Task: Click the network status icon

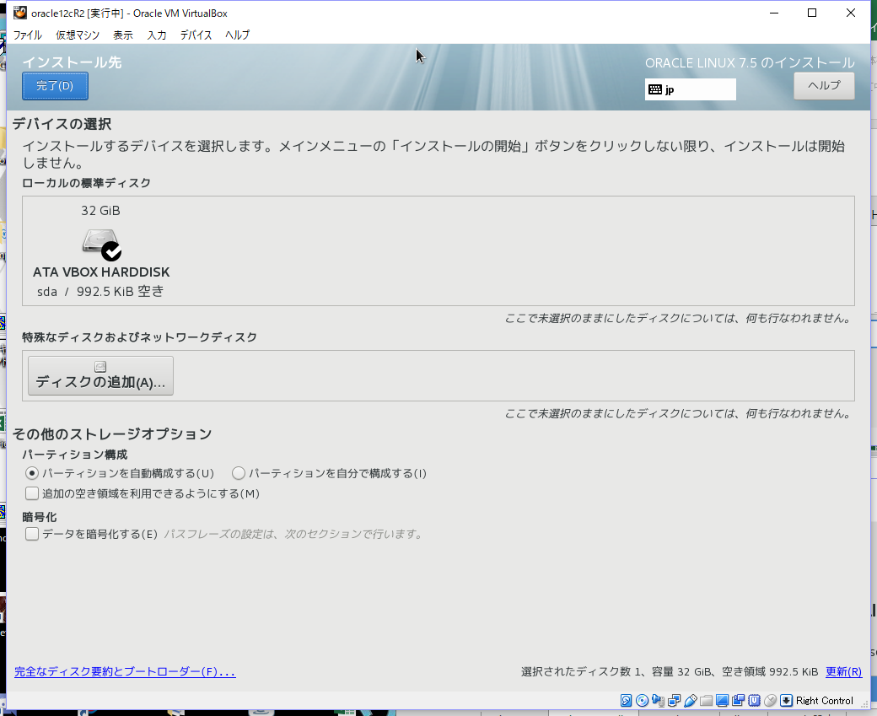Action: point(673,701)
